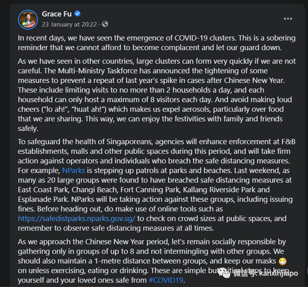
Task: Open the three-dot post options menu
Action: (288, 19)
